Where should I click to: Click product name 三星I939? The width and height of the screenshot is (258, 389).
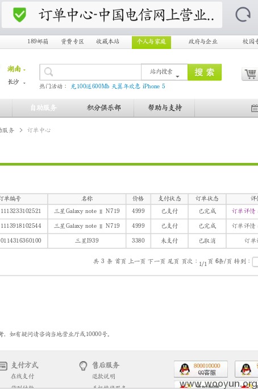pyautogui.click(x=87, y=241)
